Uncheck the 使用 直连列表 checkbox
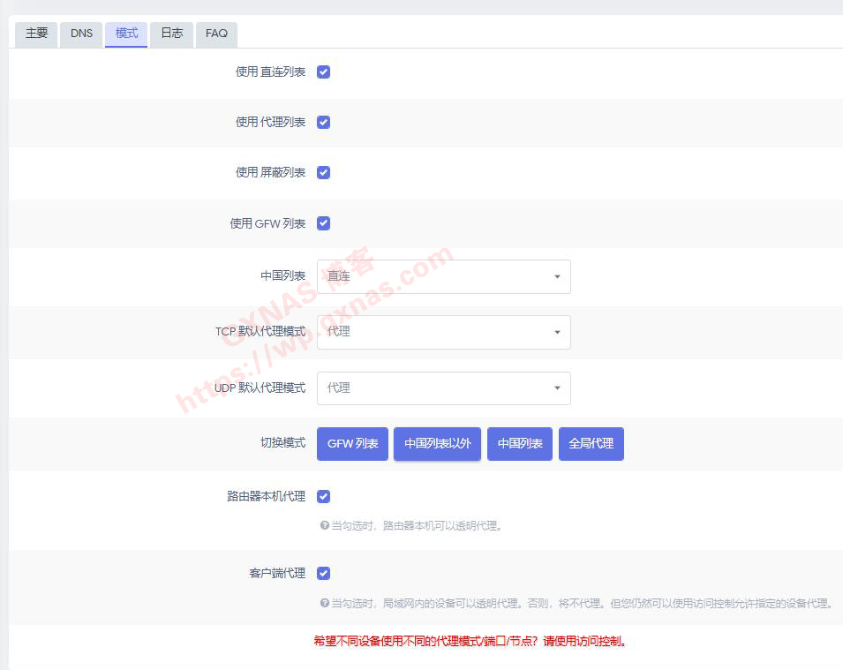The image size is (843, 670). (323, 72)
